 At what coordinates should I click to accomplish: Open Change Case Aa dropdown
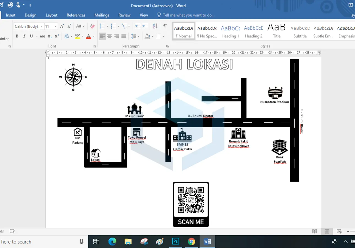tap(80, 26)
